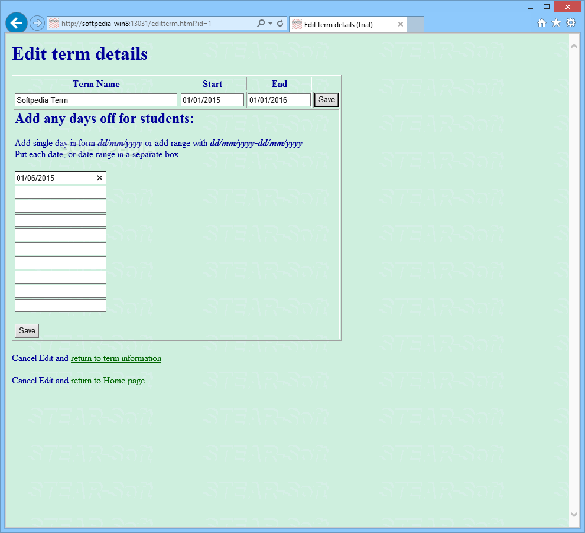This screenshot has height=533, width=585.
Task: Close the browser window
Action: [567, 6]
